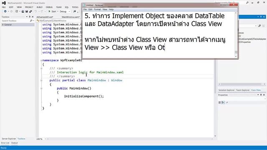The height and width of the screenshot is (150, 267).
Task: Click the navigate backward toolbar icon
Action: pos(5,11)
